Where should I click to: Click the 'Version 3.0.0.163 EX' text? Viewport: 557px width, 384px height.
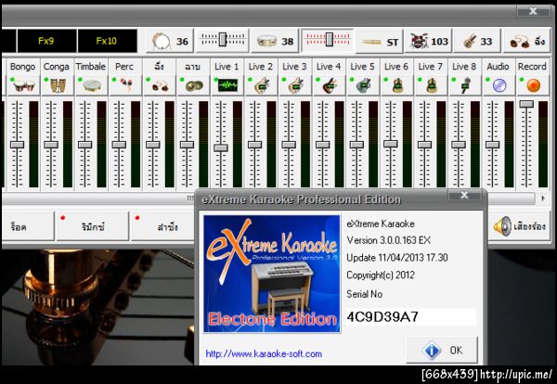coord(389,240)
